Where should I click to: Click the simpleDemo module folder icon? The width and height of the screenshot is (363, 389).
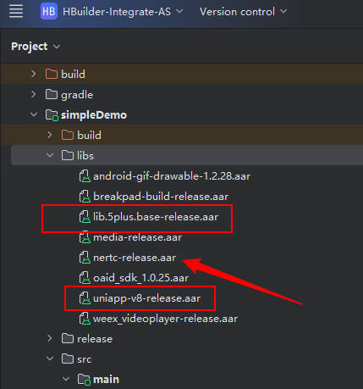[x=52, y=115]
